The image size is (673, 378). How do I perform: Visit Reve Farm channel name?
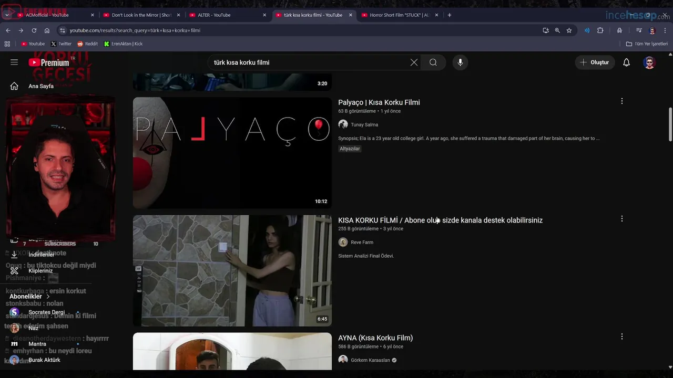click(x=362, y=242)
